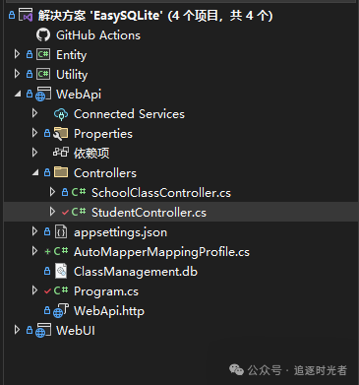Collapse the Controllers folder
359x385 pixels.
pyautogui.click(x=35, y=172)
